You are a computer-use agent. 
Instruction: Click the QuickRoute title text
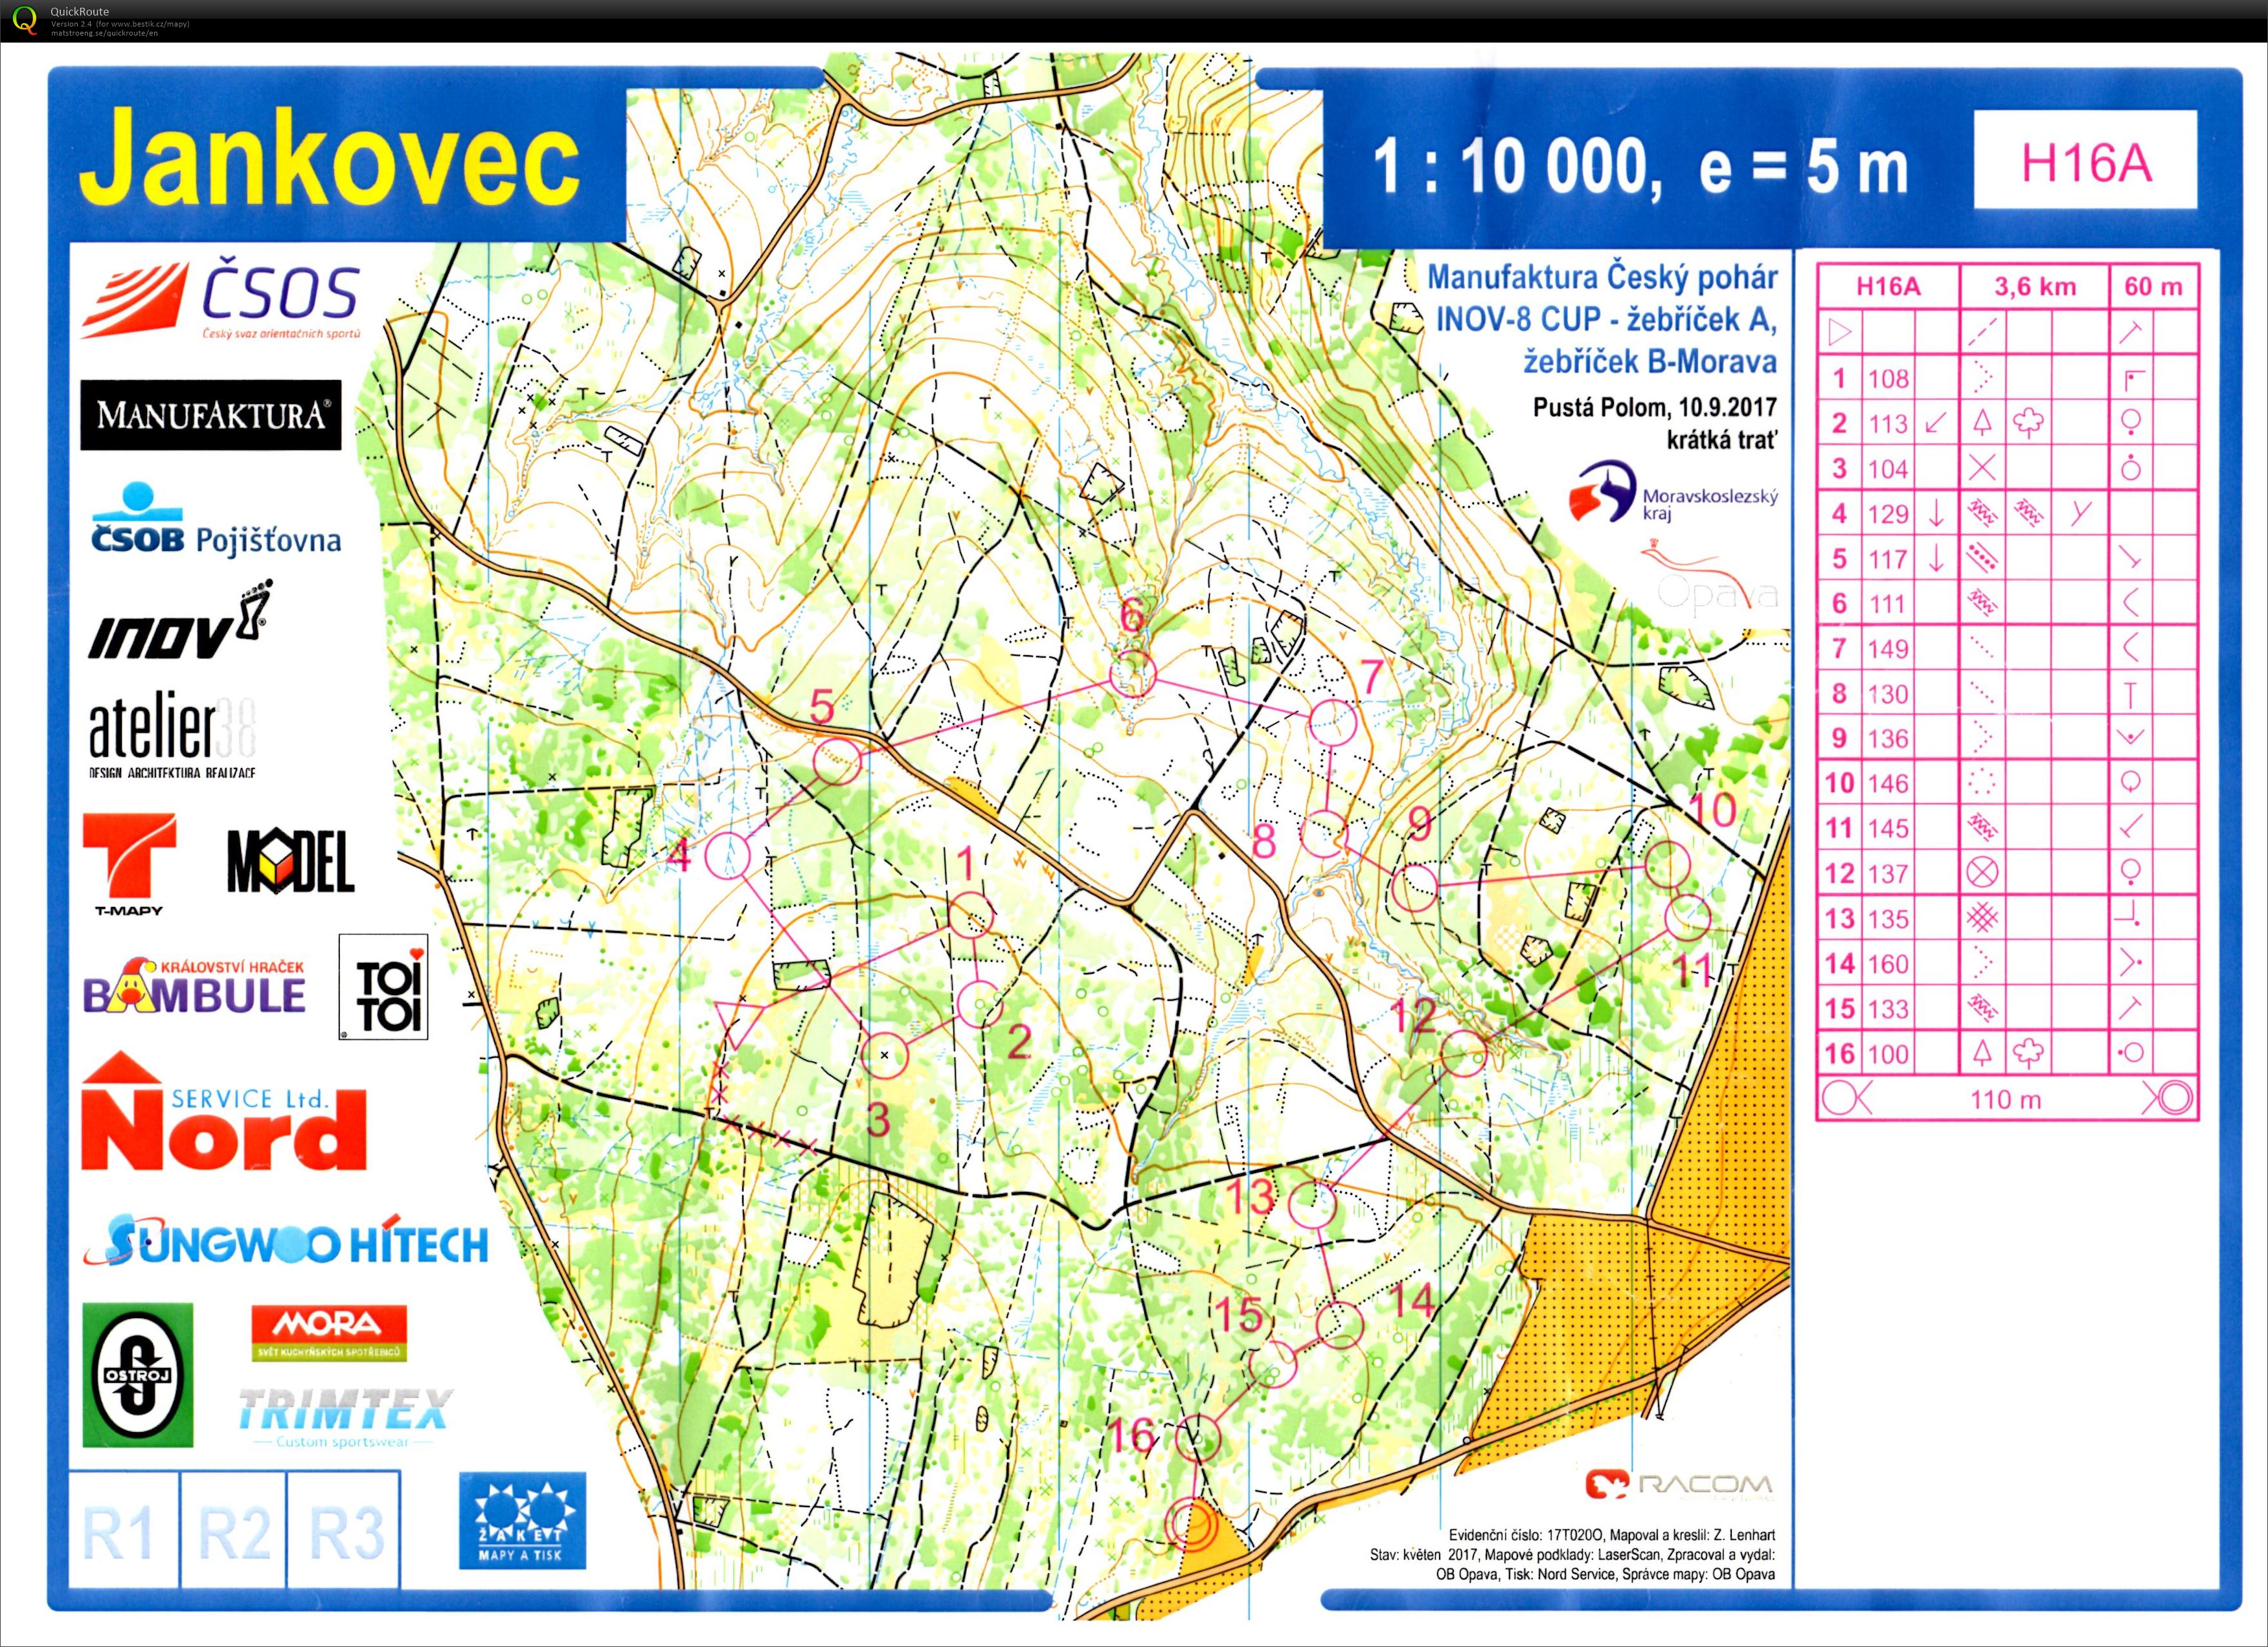pyautogui.click(x=80, y=11)
